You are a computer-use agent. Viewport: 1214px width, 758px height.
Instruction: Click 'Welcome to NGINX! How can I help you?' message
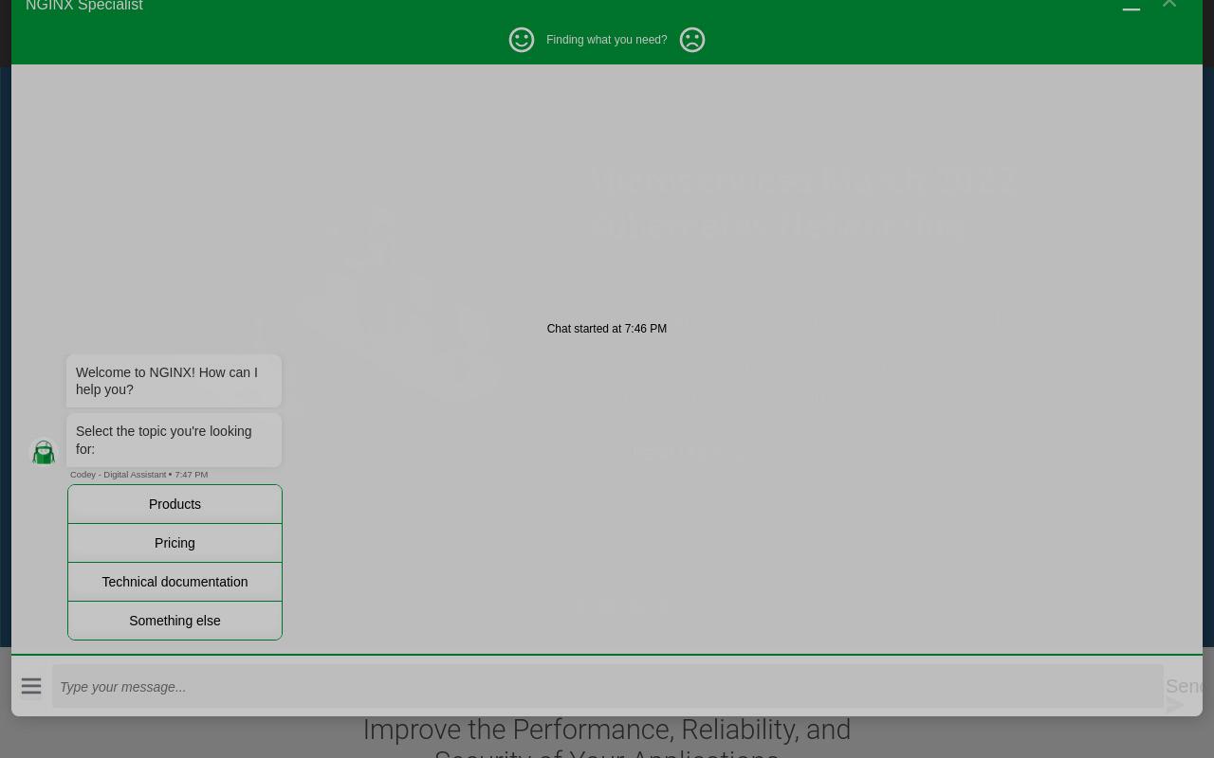point(174,381)
